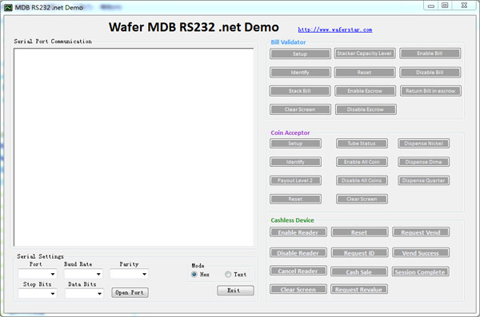Click Return Bill in escrow button
This screenshot has height=317, width=480.
click(430, 91)
